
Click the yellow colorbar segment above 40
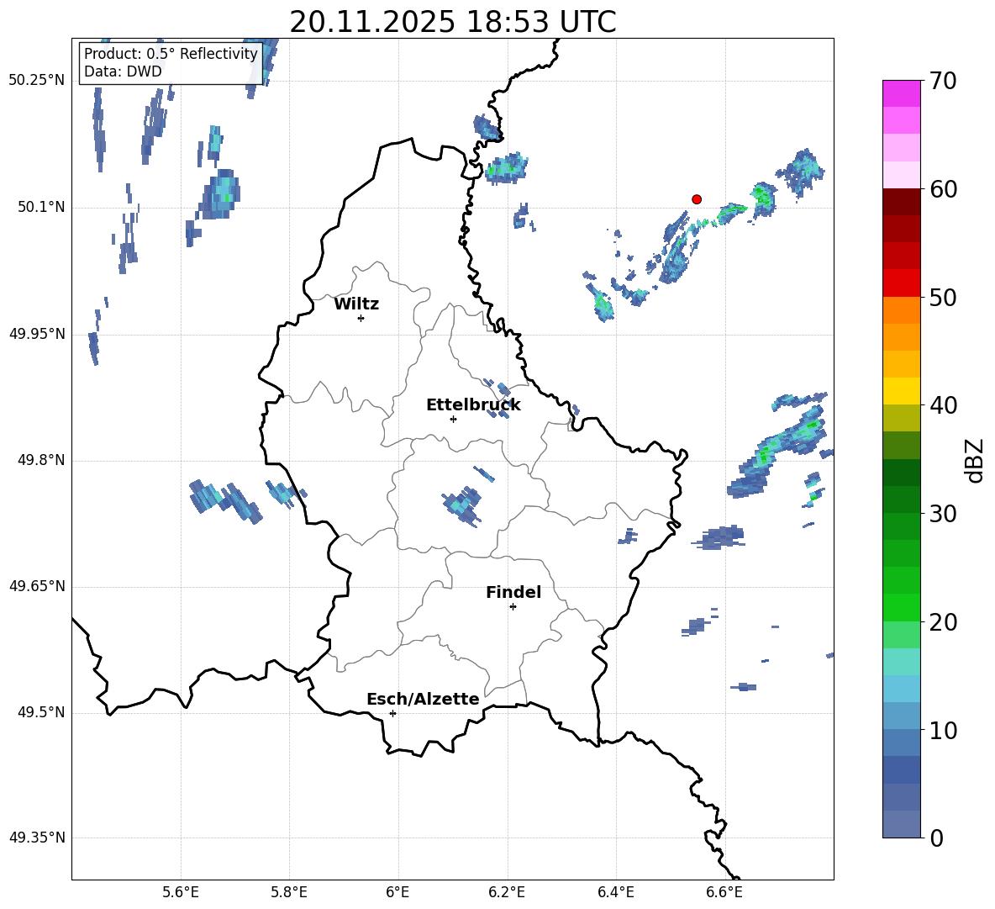coord(901,391)
